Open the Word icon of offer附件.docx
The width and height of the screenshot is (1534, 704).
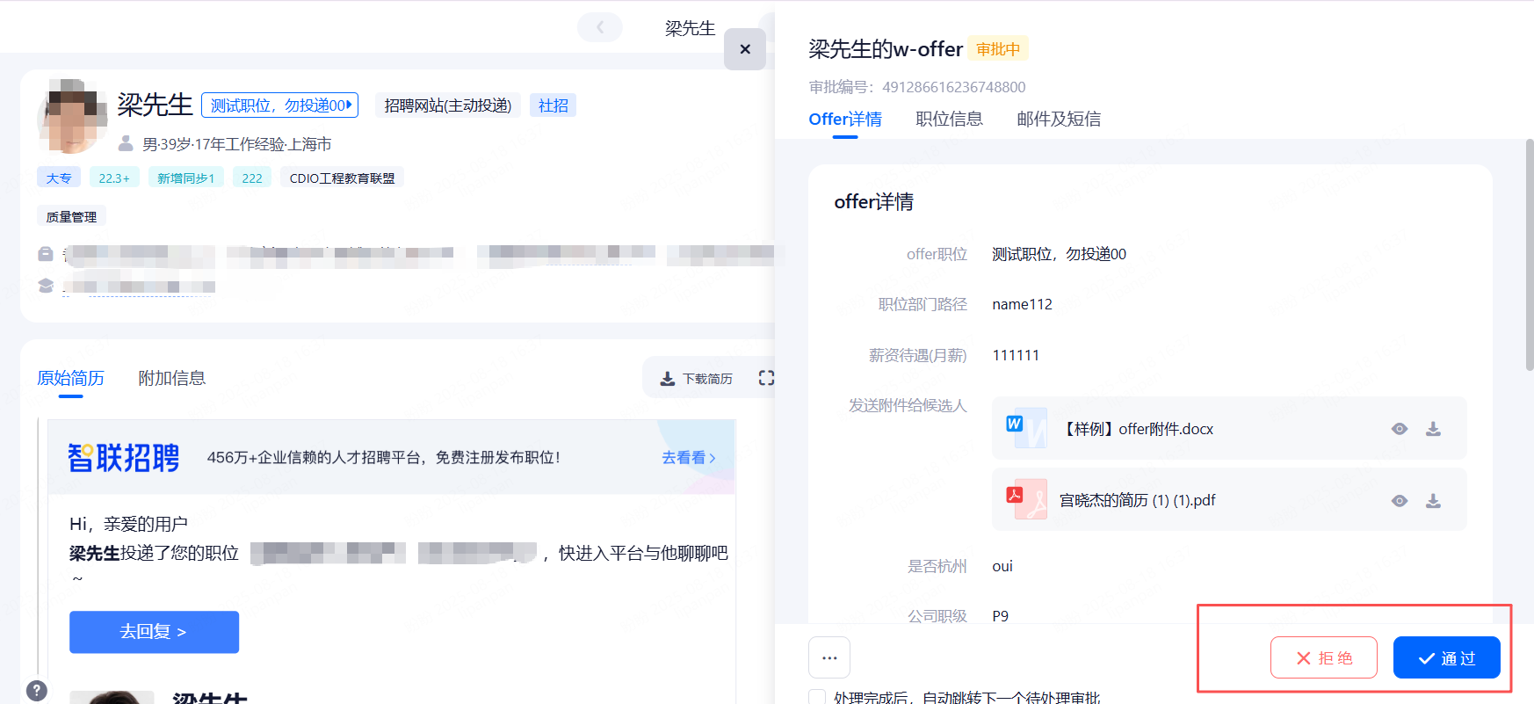tap(1025, 428)
